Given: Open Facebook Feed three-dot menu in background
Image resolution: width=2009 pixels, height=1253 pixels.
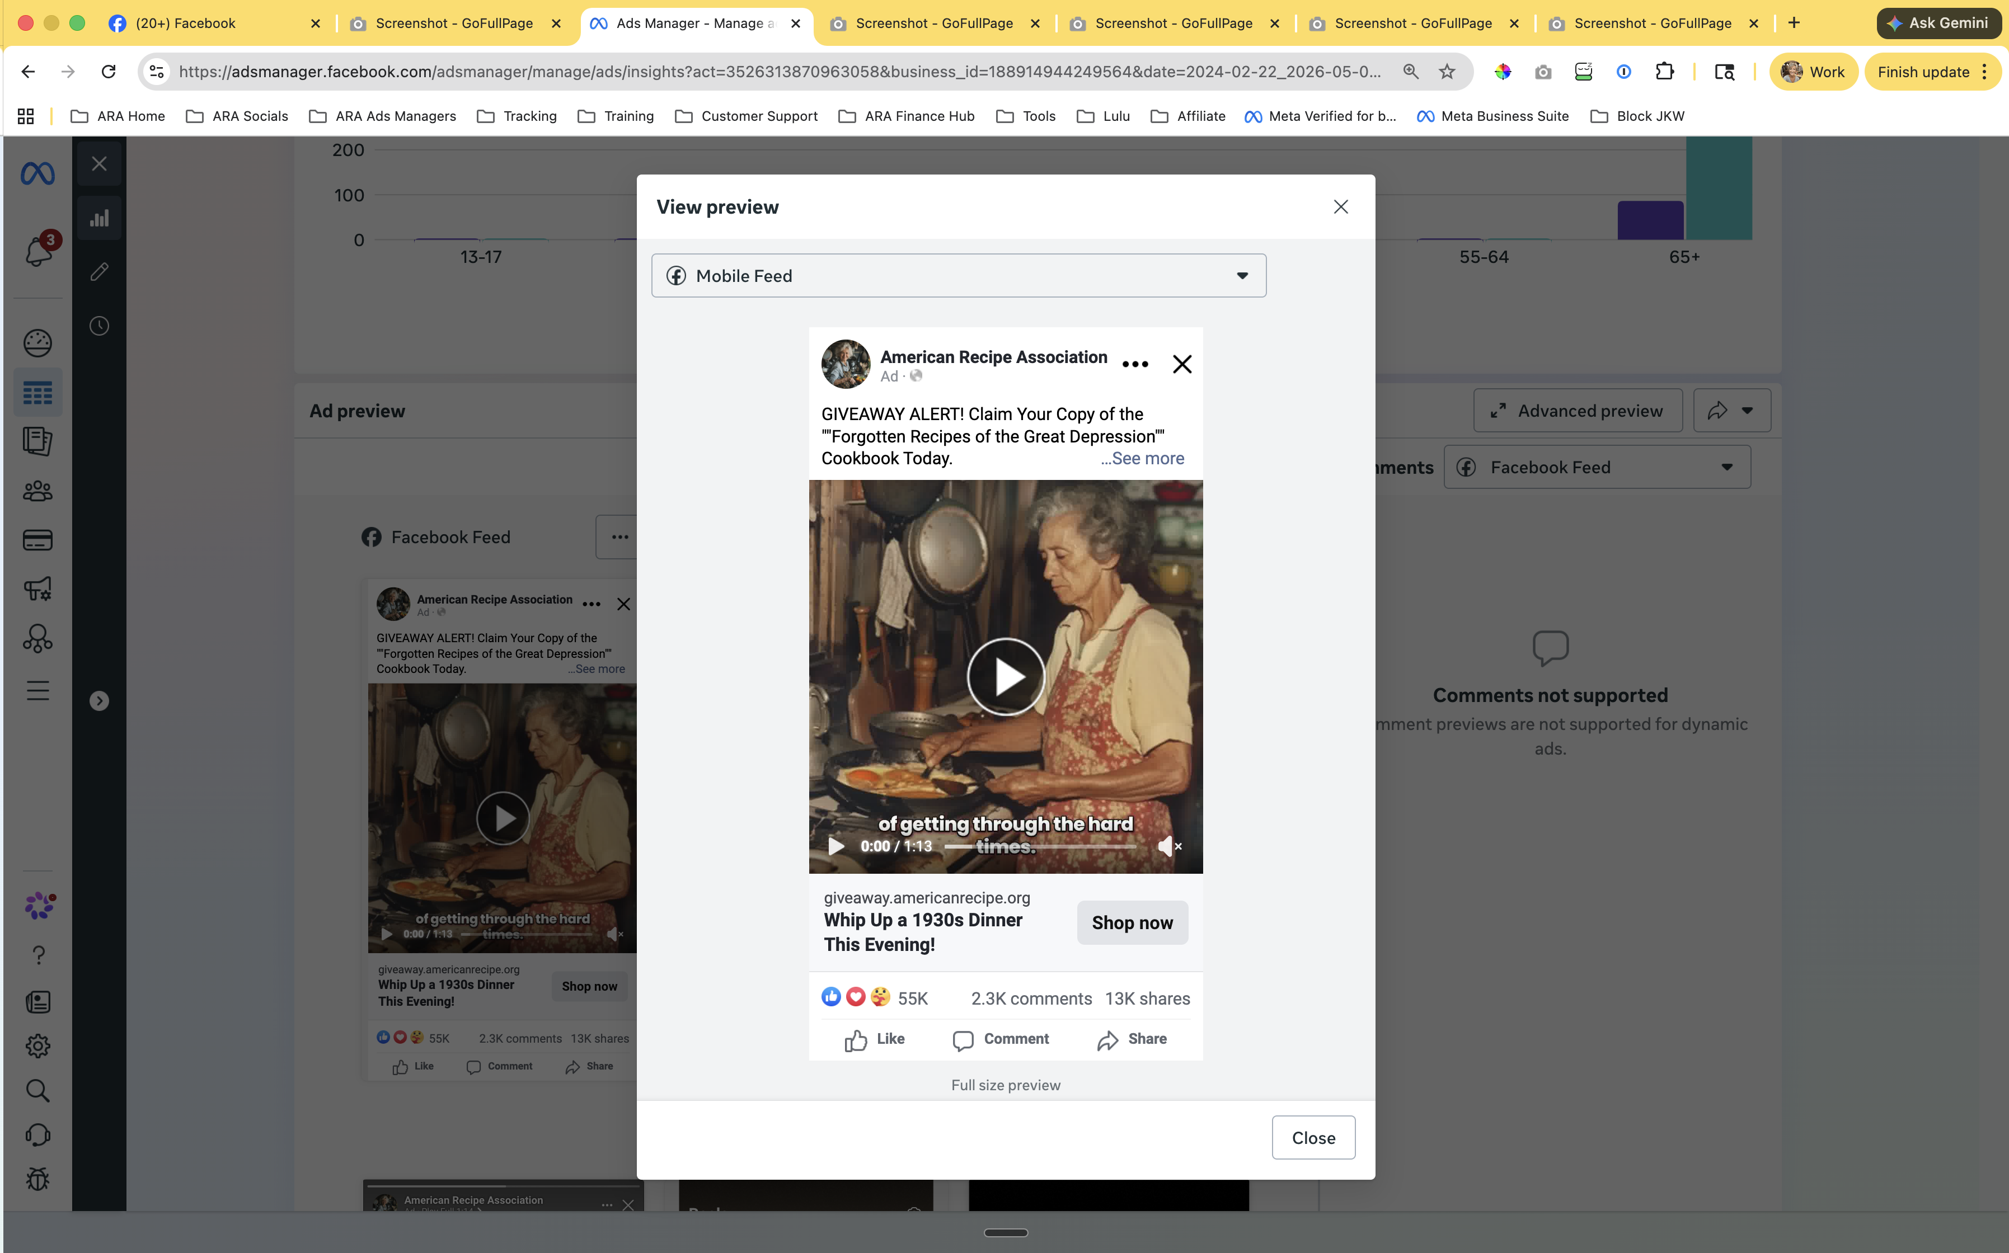Looking at the screenshot, I should (619, 537).
